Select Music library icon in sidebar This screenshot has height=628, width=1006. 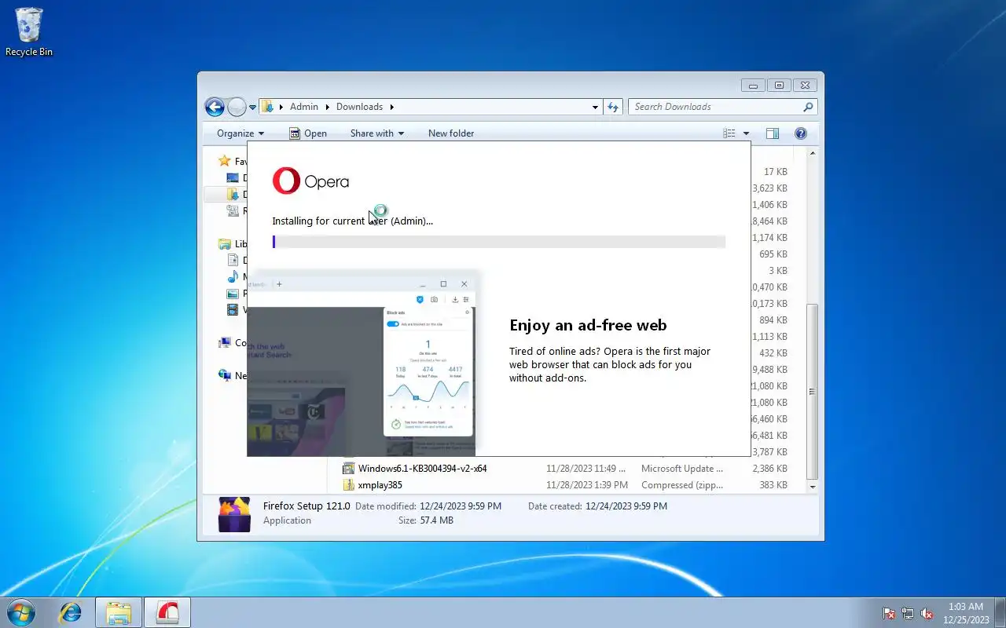tap(233, 277)
